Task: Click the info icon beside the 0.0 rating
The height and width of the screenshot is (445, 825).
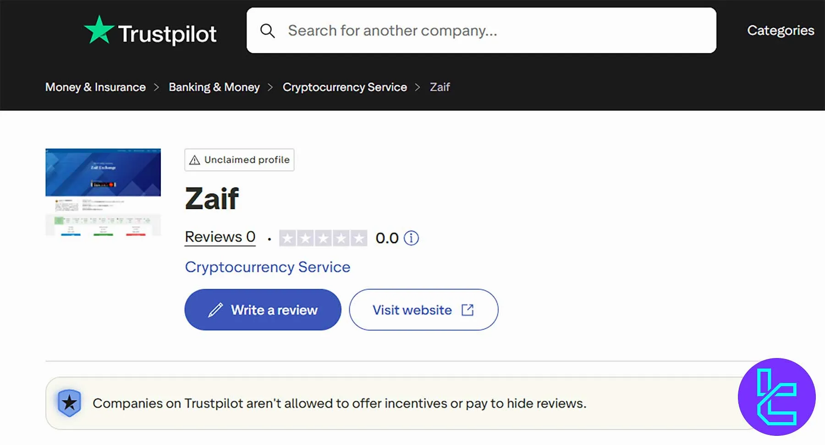Action: (411, 238)
